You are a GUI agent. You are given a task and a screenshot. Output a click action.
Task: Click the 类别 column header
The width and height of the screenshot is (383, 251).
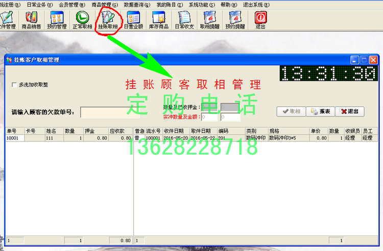pos(256,131)
